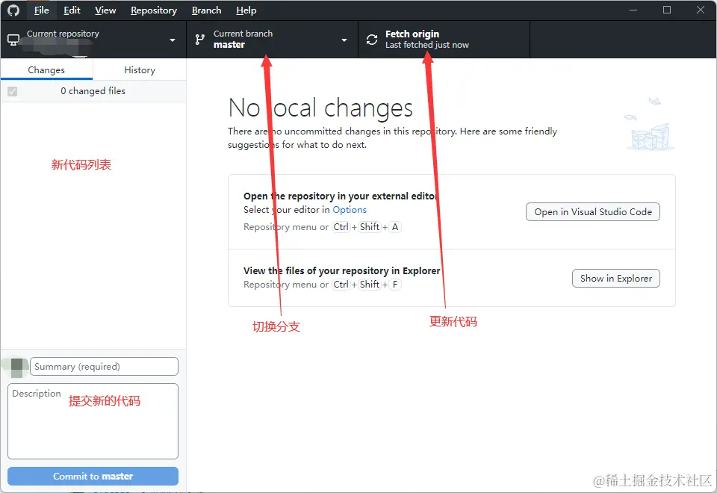717x493 pixels.
Task: Open the Help menu
Action: pos(246,10)
